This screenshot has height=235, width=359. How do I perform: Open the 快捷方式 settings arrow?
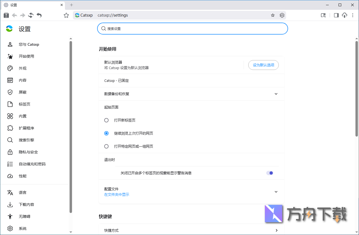coord(276,230)
